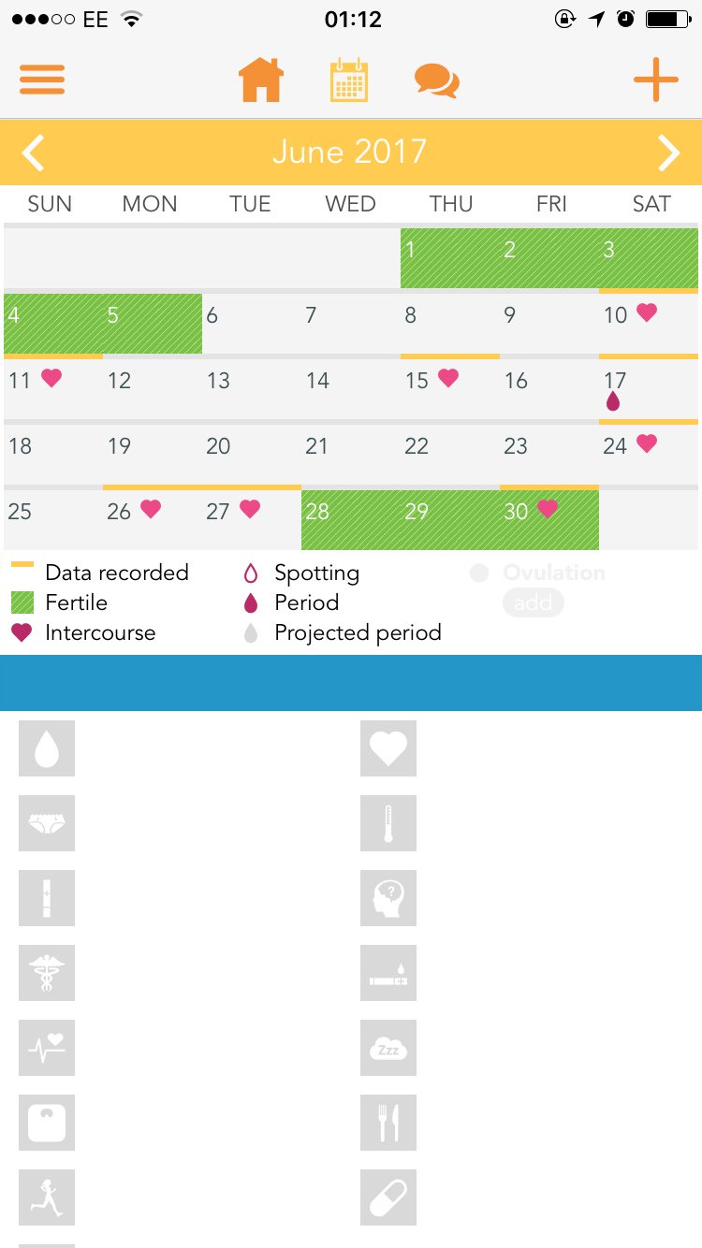Image resolution: width=702 pixels, height=1248 pixels.
Task: Open the period flow drop icon
Action: [x=47, y=748]
